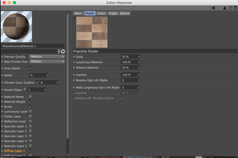Enable the Reflection Layer checkbox
Viewport: 238px width, 158px height.
click(x=30, y=121)
